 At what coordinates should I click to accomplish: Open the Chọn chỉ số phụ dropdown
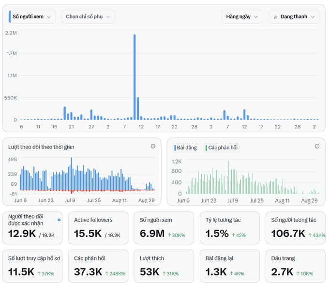[x=88, y=16]
